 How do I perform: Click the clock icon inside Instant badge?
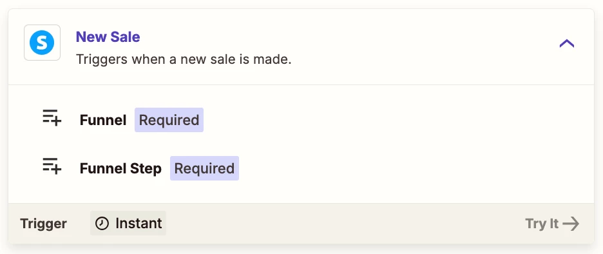click(x=102, y=223)
